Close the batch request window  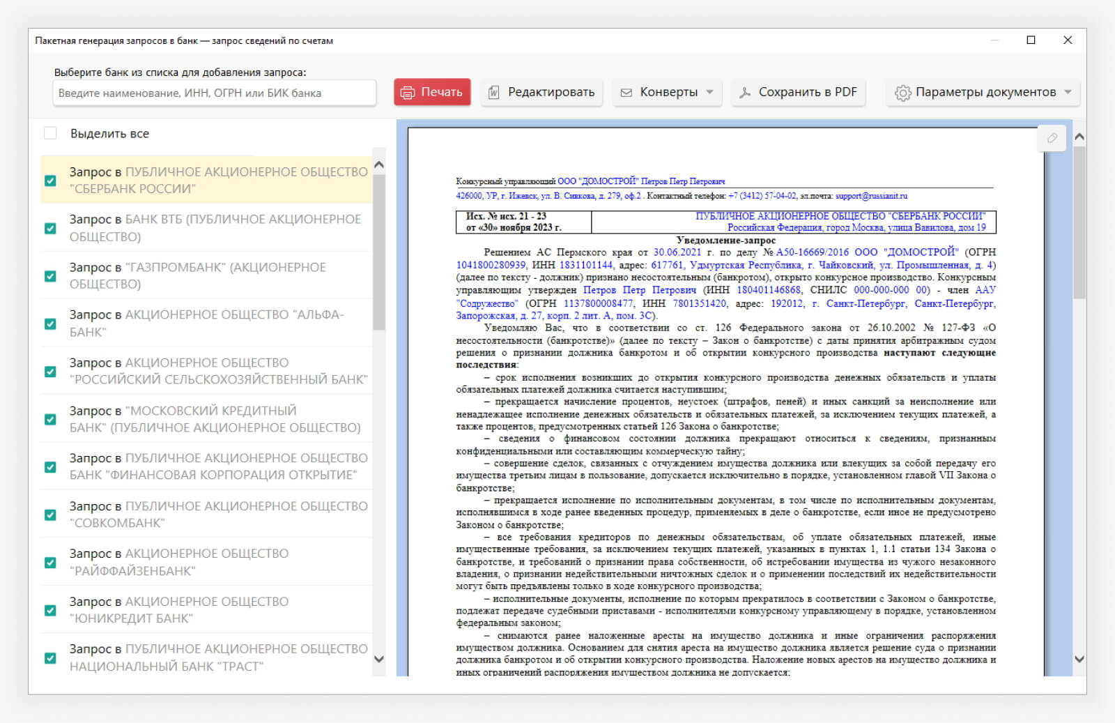point(1068,40)
